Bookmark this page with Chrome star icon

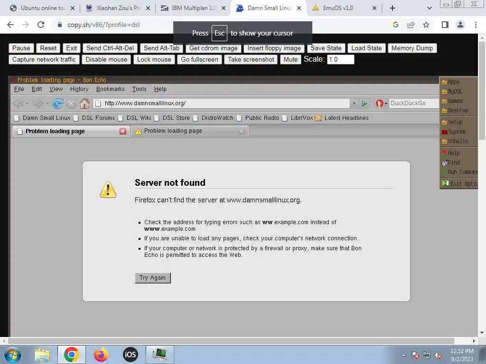click(x=426, y=25)
